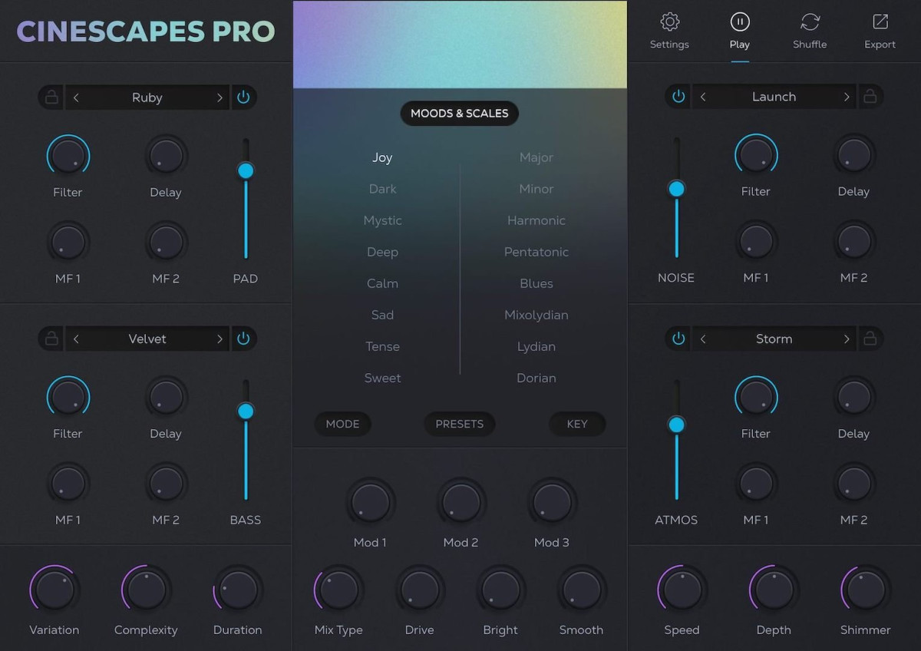Select the Minor scale
This screenshot has height=651, width=921.
pos(536,189)
